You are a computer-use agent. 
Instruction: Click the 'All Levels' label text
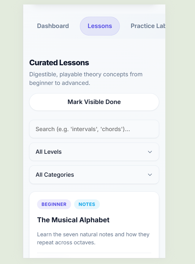[x=49, y=152]
